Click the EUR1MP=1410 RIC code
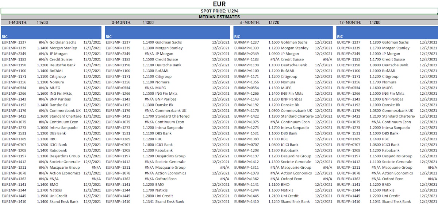The image size is (438, 204). [14, 201]
